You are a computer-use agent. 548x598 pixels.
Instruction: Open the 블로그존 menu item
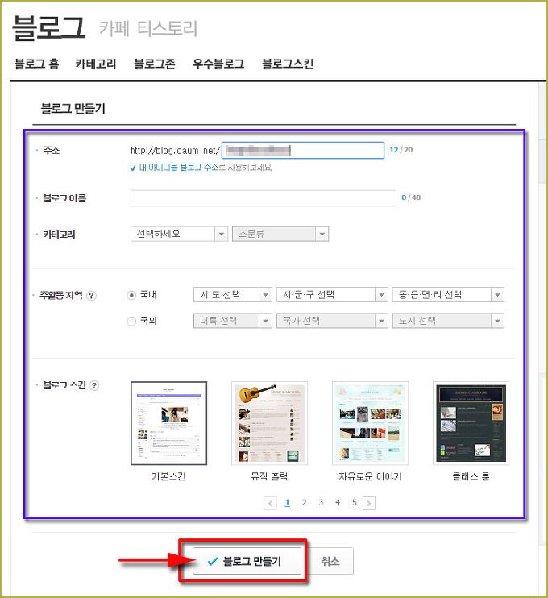[155, 64]
